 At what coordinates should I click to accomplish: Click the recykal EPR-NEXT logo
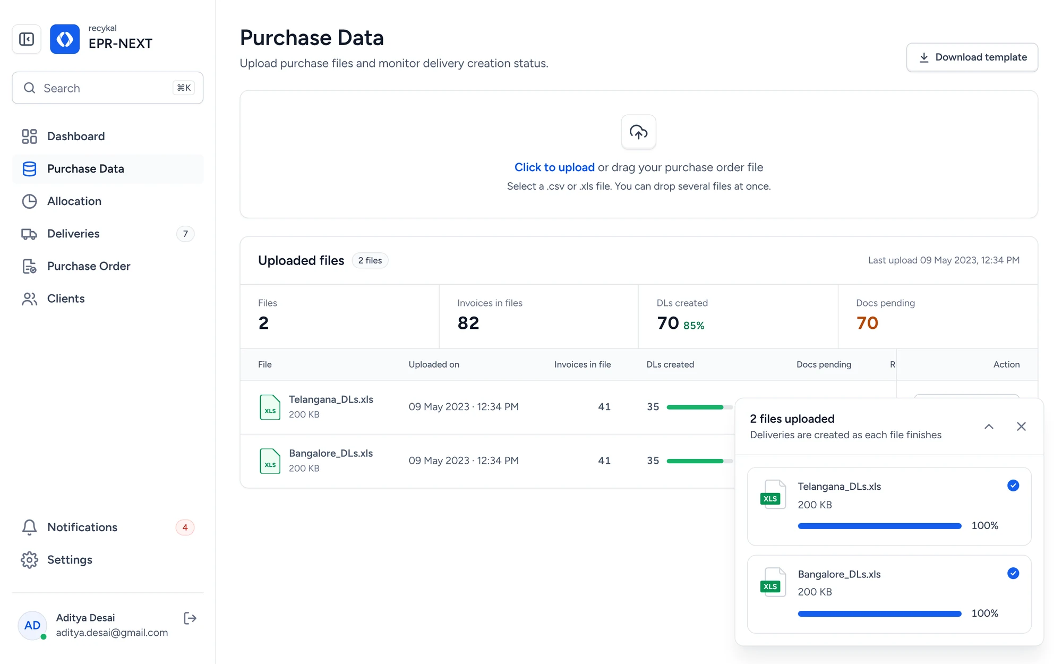pos(65,39)
